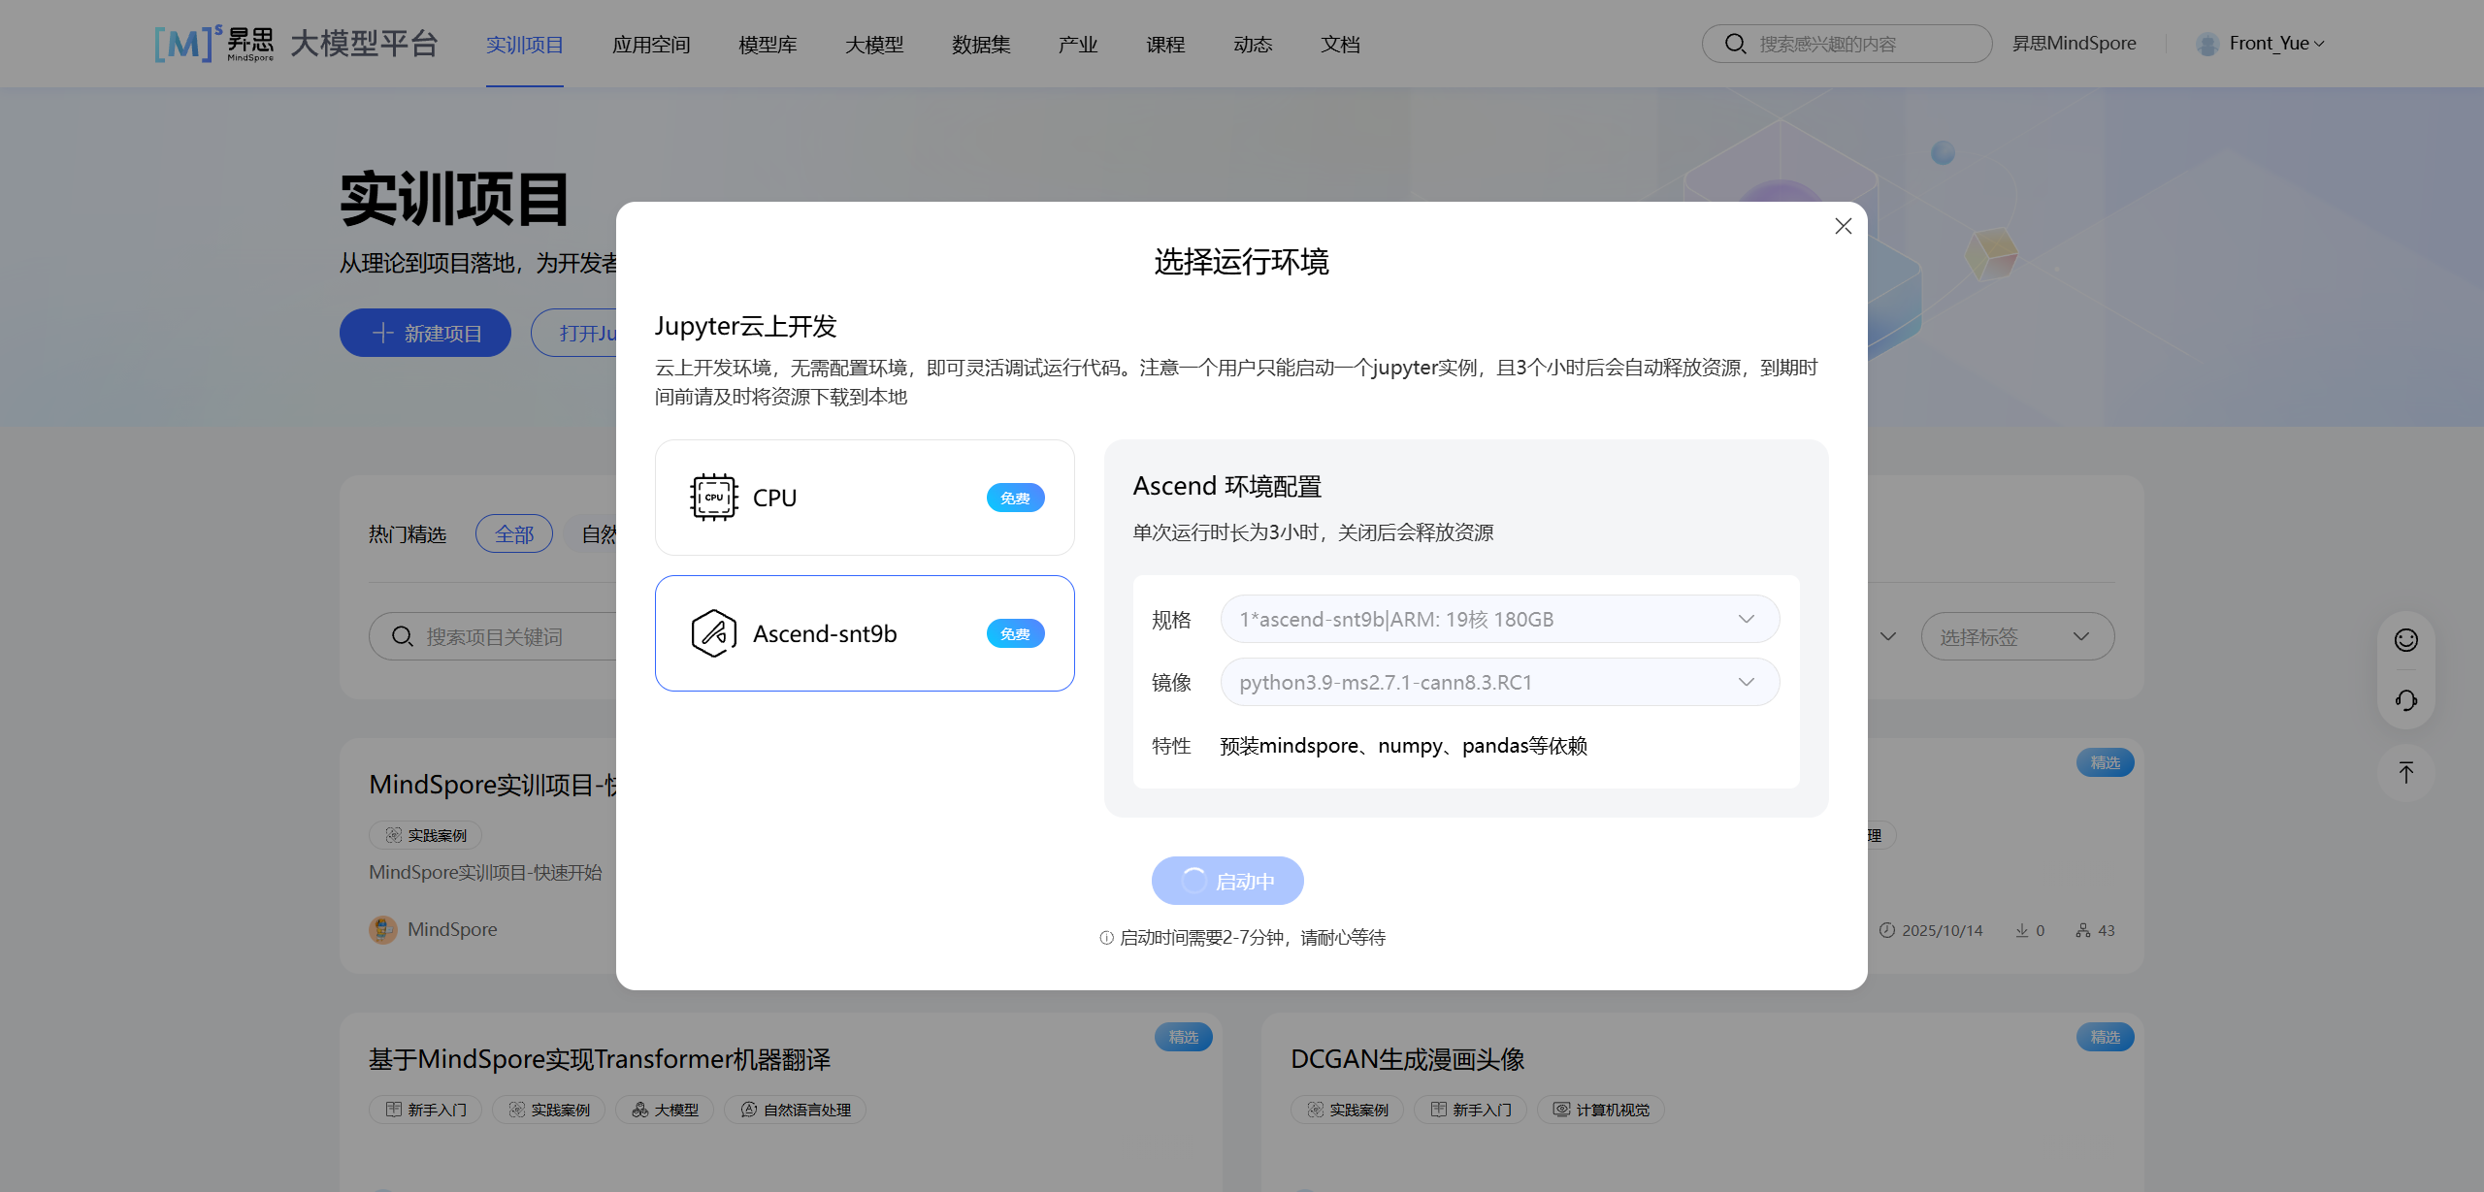Select the CPU environment option
Image resolution: width=2484 pixels, height=1192 pixels.
click(864, 498)
